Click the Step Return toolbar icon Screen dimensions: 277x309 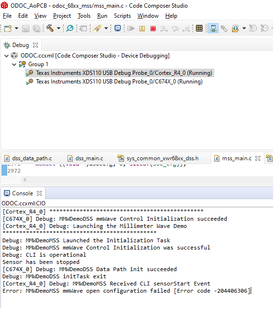pyautogui.click(x=186, y=29)
